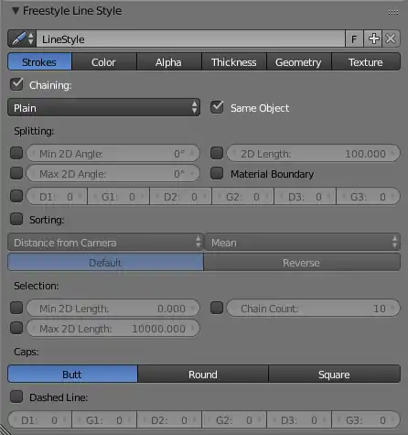Image resolution: width=408 pixels, height=435 pixels.
Task: Switch to the Thickness tab
Action: click(234, 62)
